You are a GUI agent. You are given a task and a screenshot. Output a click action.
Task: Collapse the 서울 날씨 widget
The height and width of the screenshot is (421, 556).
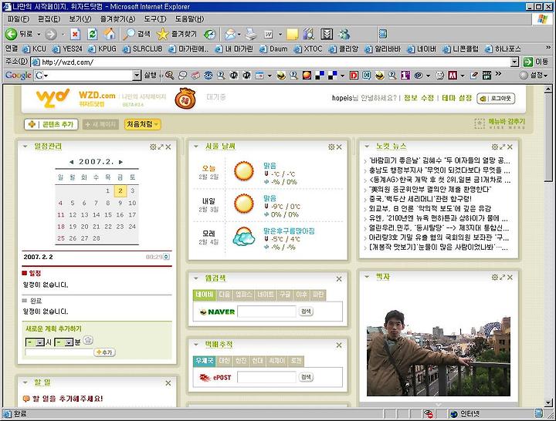pyautogui.click(x=196, y=147)
